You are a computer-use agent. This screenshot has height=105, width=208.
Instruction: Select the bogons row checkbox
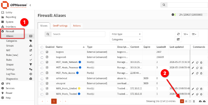pos(42,52)
